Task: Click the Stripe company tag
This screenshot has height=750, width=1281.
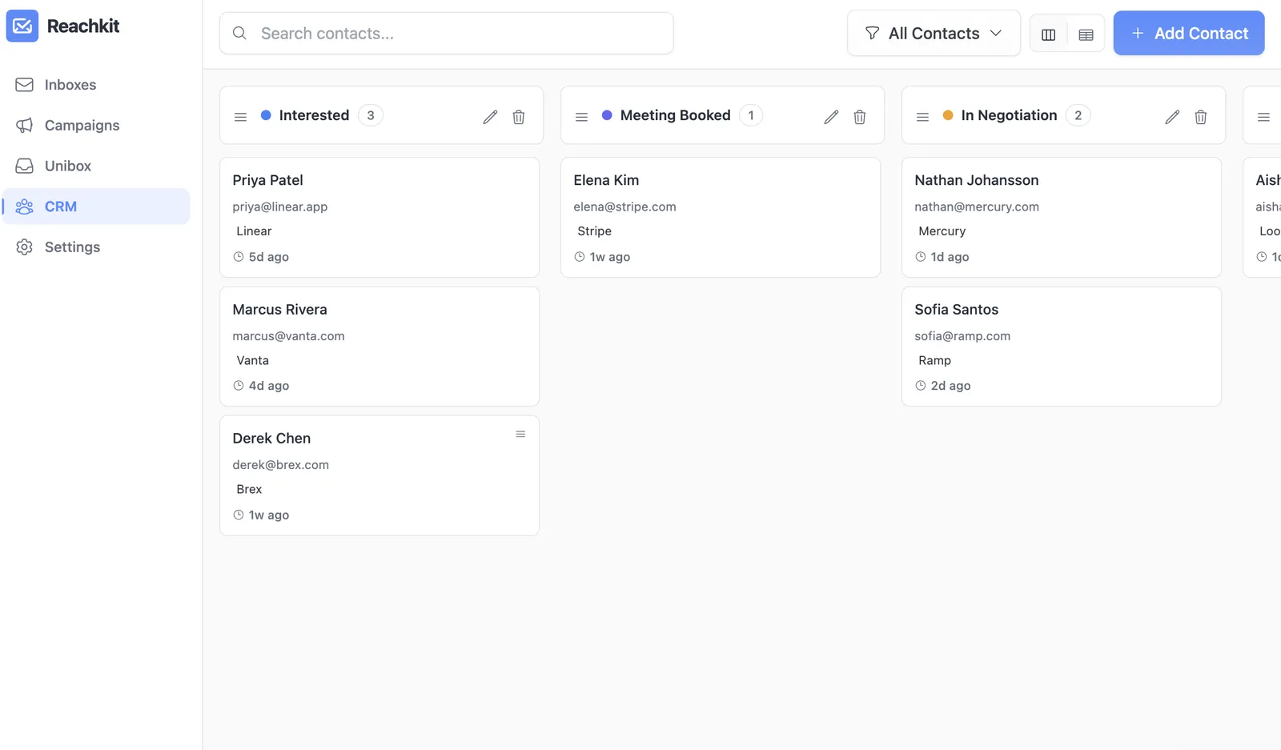Action: pos(594,231)
